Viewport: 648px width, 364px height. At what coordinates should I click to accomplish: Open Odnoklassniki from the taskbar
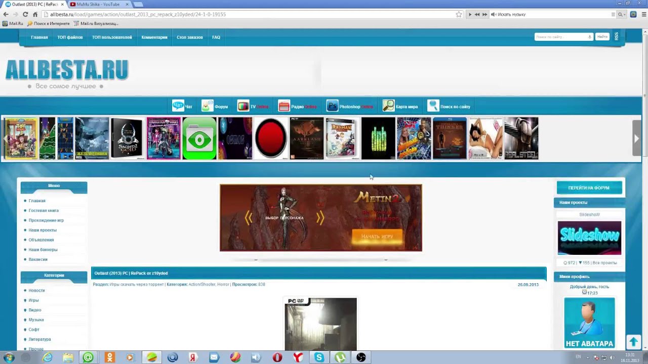[110, 357]
